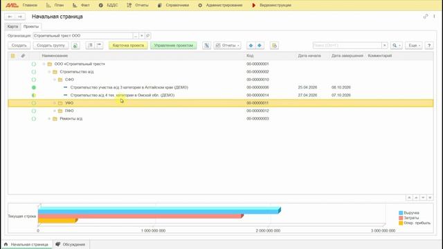Screen dimensions: 443x249
Task: Open the vertical dots menu at top right
Action: (x=434, y=17)
